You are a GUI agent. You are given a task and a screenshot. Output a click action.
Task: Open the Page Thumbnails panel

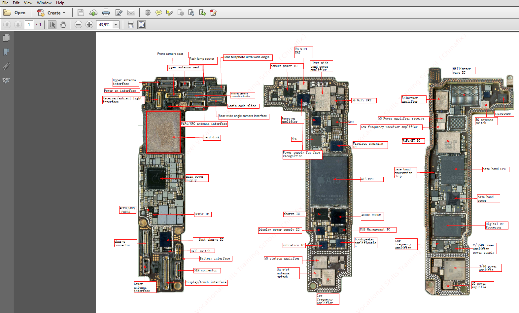pos(6,38)
